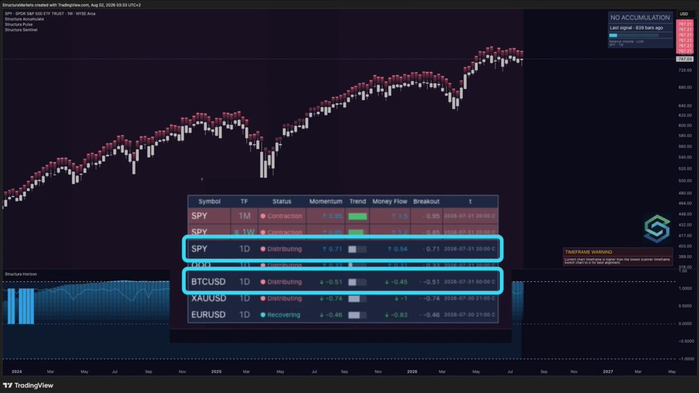This screenshot has height=393, width=699.
Task: Click the XAUUSD symbol cell
Action: (208, 298)
